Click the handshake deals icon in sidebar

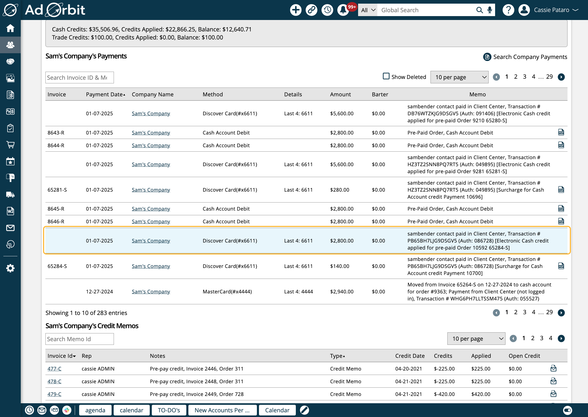pos(10,62)
